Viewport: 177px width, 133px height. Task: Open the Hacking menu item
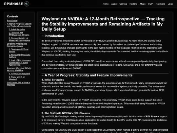coord(133,4)
